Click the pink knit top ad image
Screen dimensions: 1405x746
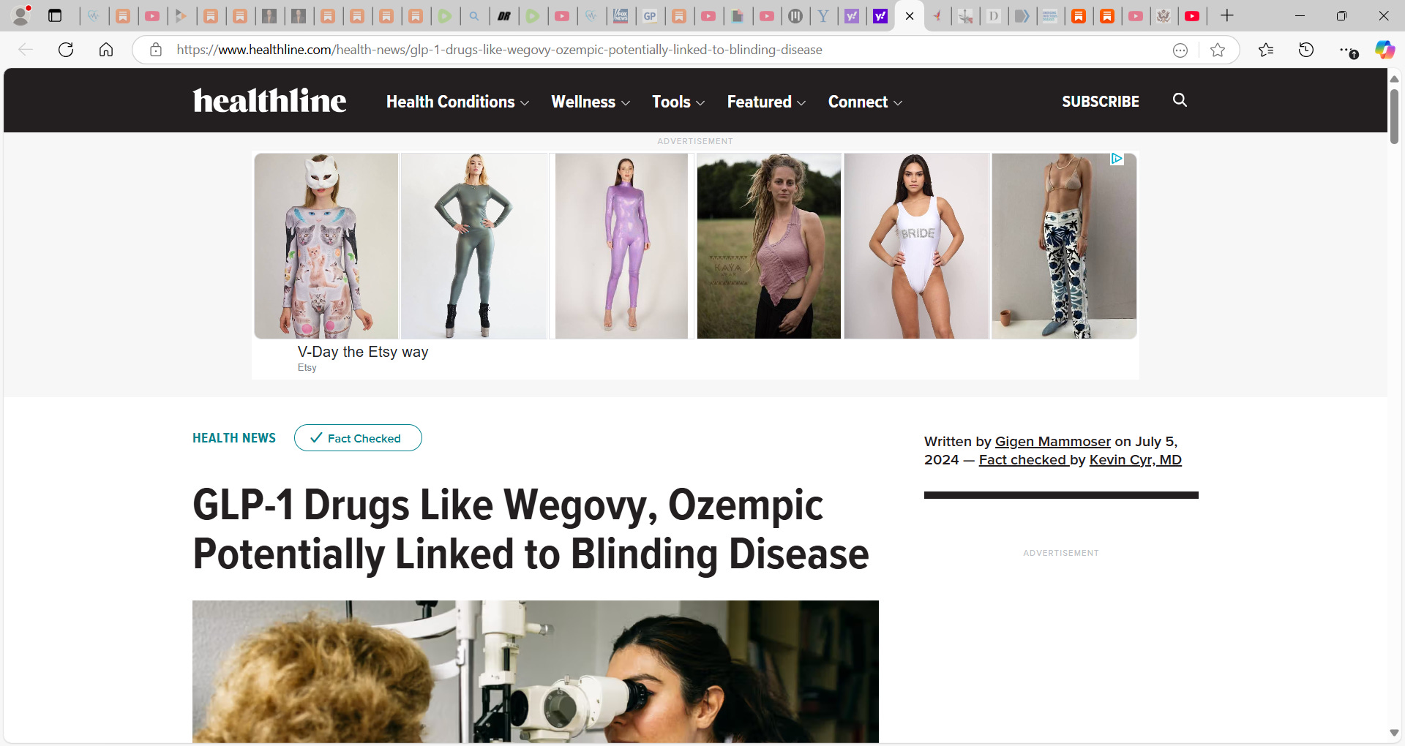point(769,246)
